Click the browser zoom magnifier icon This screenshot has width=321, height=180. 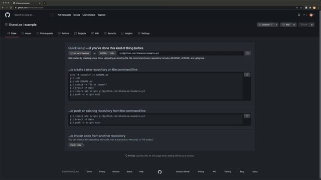pos(297,7)
